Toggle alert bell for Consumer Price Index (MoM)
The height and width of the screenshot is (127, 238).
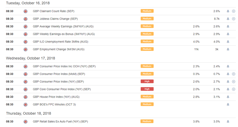(x=228, y=74)
